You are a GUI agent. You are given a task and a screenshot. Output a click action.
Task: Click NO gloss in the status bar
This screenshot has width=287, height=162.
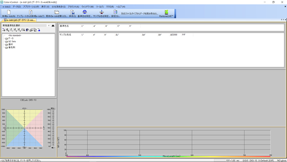282,160
